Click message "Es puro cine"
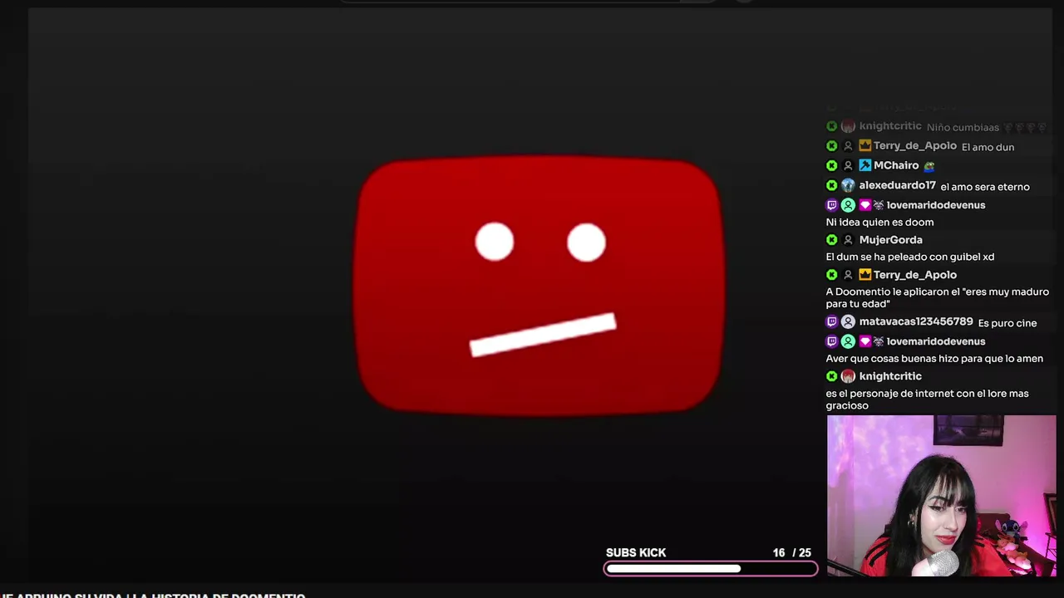Screen dimensions: 1064x598 point(1007,323)
